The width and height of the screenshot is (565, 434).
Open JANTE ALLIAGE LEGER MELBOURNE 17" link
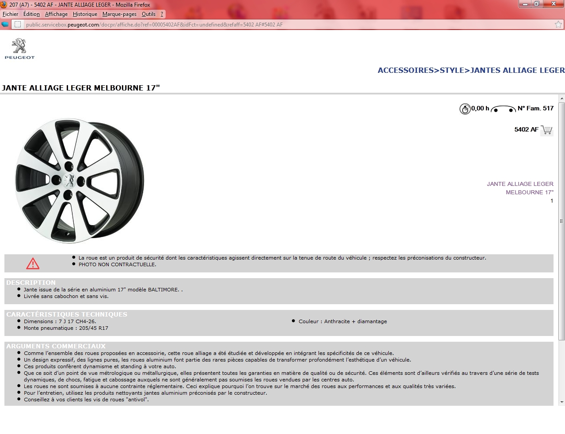coord(520,188)
